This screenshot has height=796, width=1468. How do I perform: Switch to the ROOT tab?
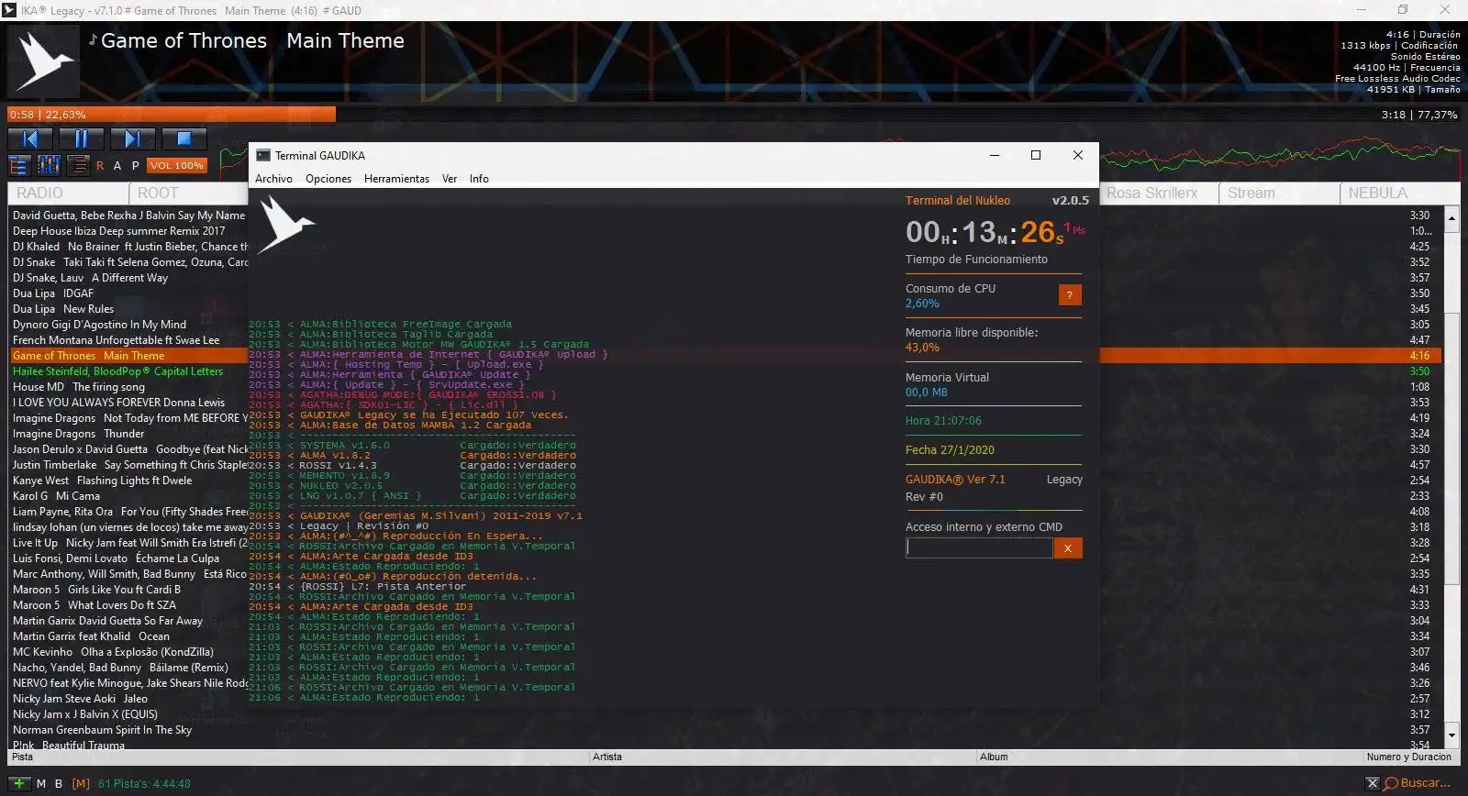tap(188, 193)
